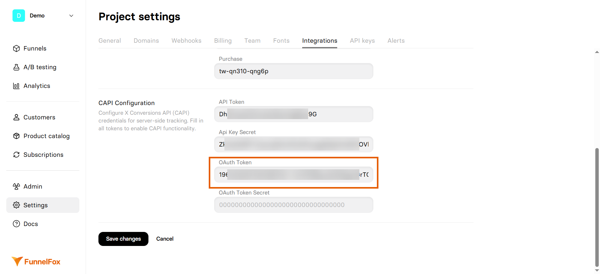Click the Demo project avatar
Image resolution: width=600 pixels, height=274 pixels.
coord(19,16)
